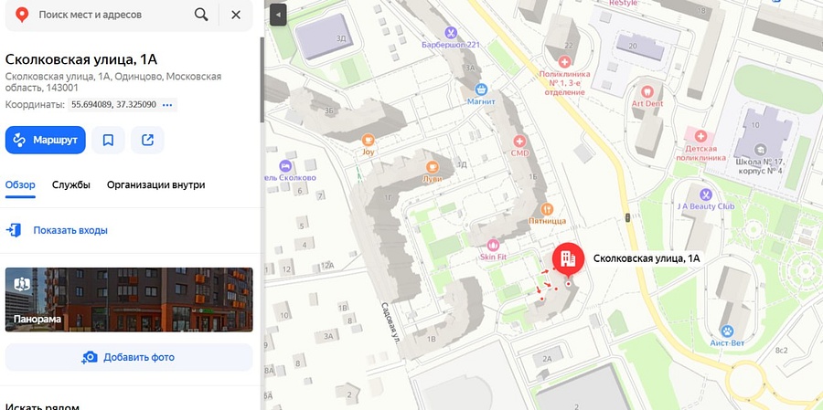Build a route with the Маршрут button
Screen dimensions: 823x410
45,140
